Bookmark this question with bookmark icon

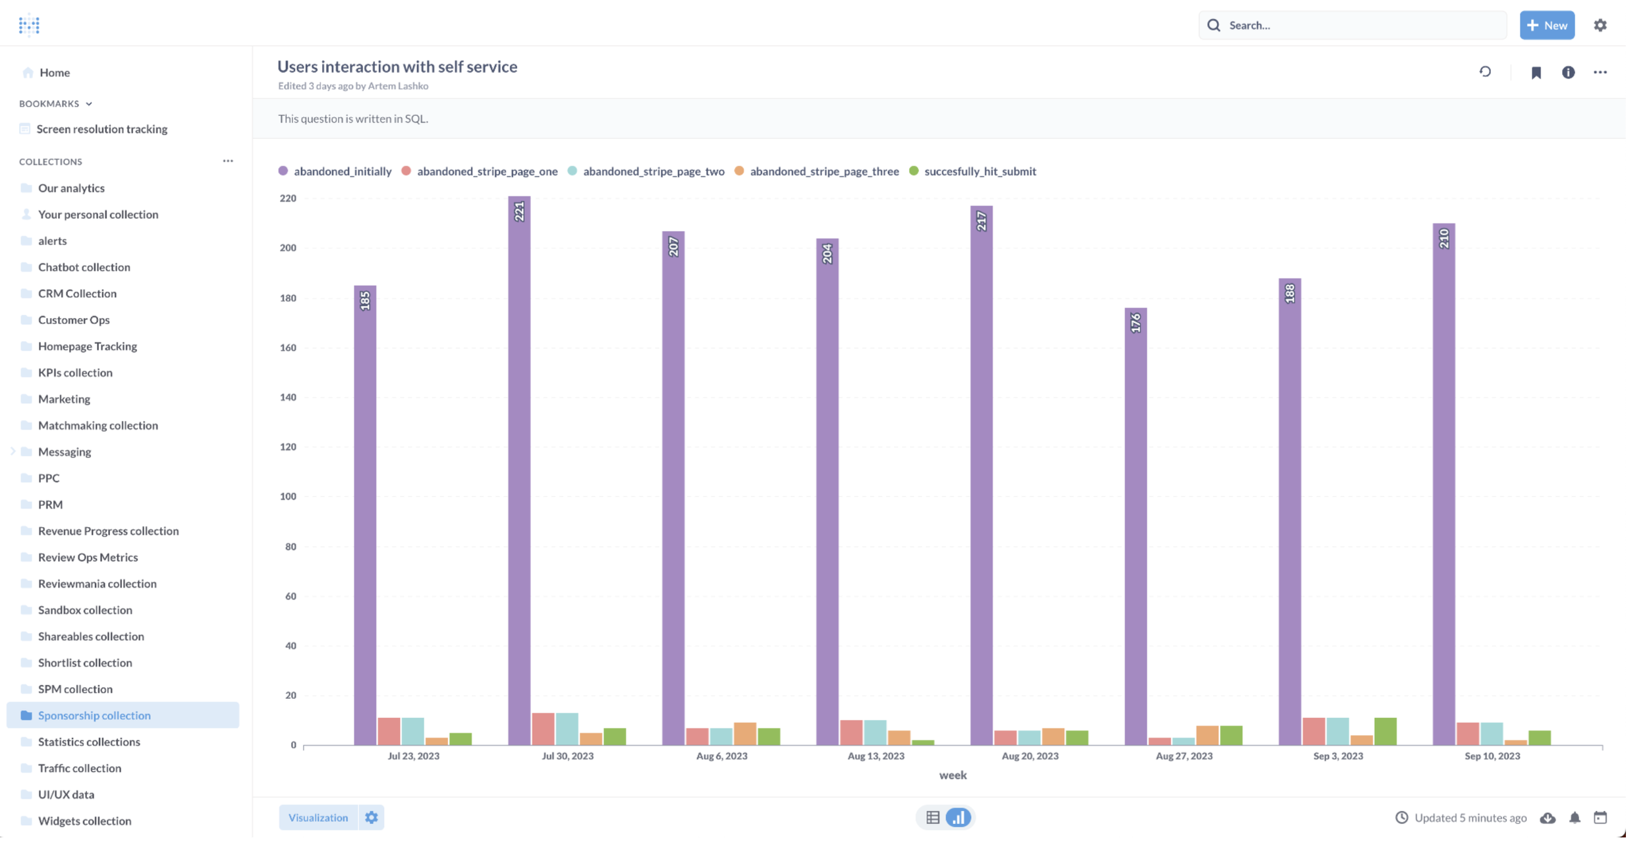coord(1536,72)
